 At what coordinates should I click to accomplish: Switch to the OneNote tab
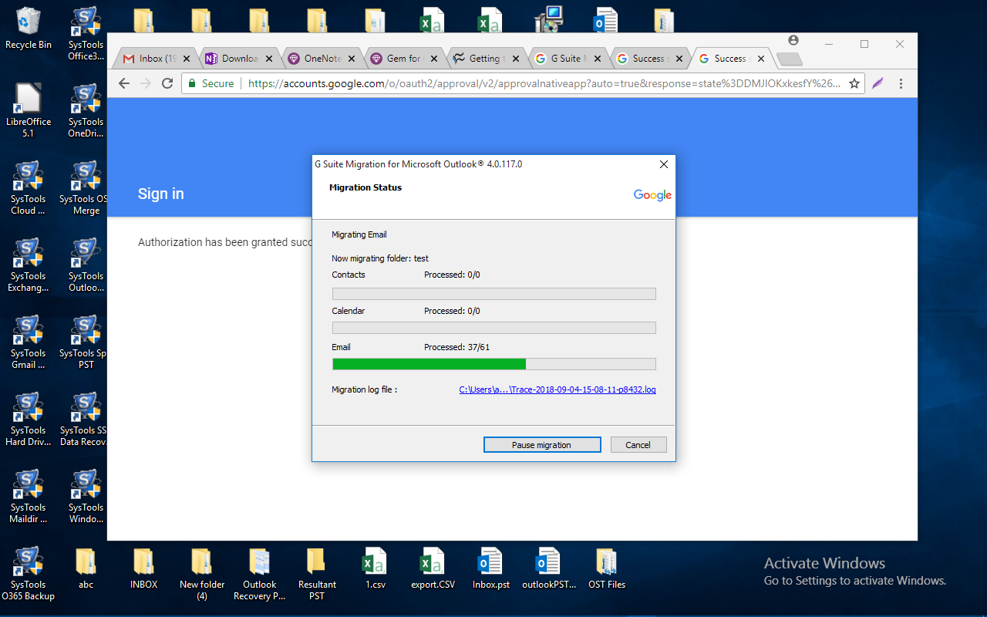[322, 59]
